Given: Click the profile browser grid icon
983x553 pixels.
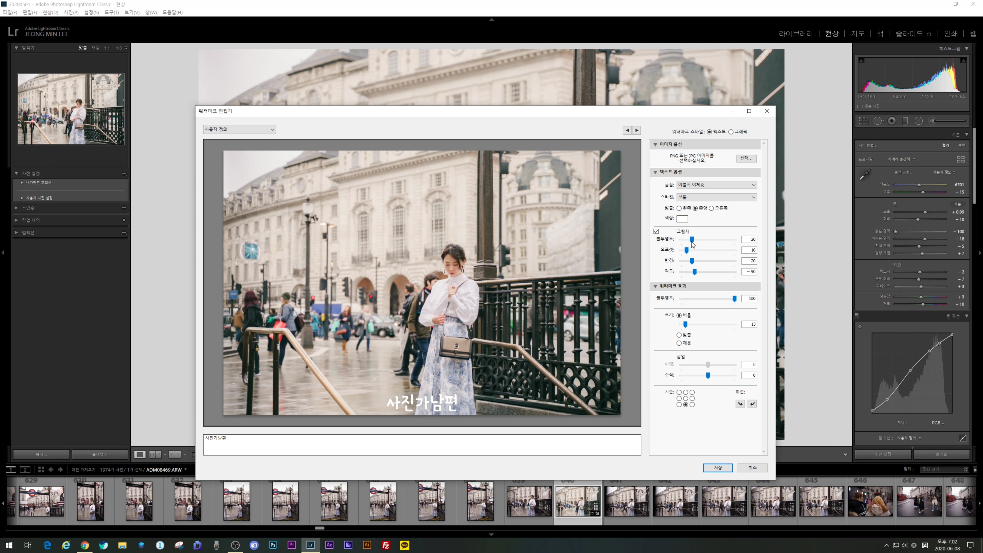Looking at the screenshot, I should 960,159.
